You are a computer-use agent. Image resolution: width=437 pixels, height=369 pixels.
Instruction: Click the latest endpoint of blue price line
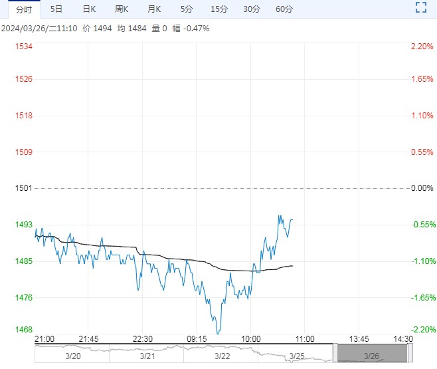tap(293, 220)
